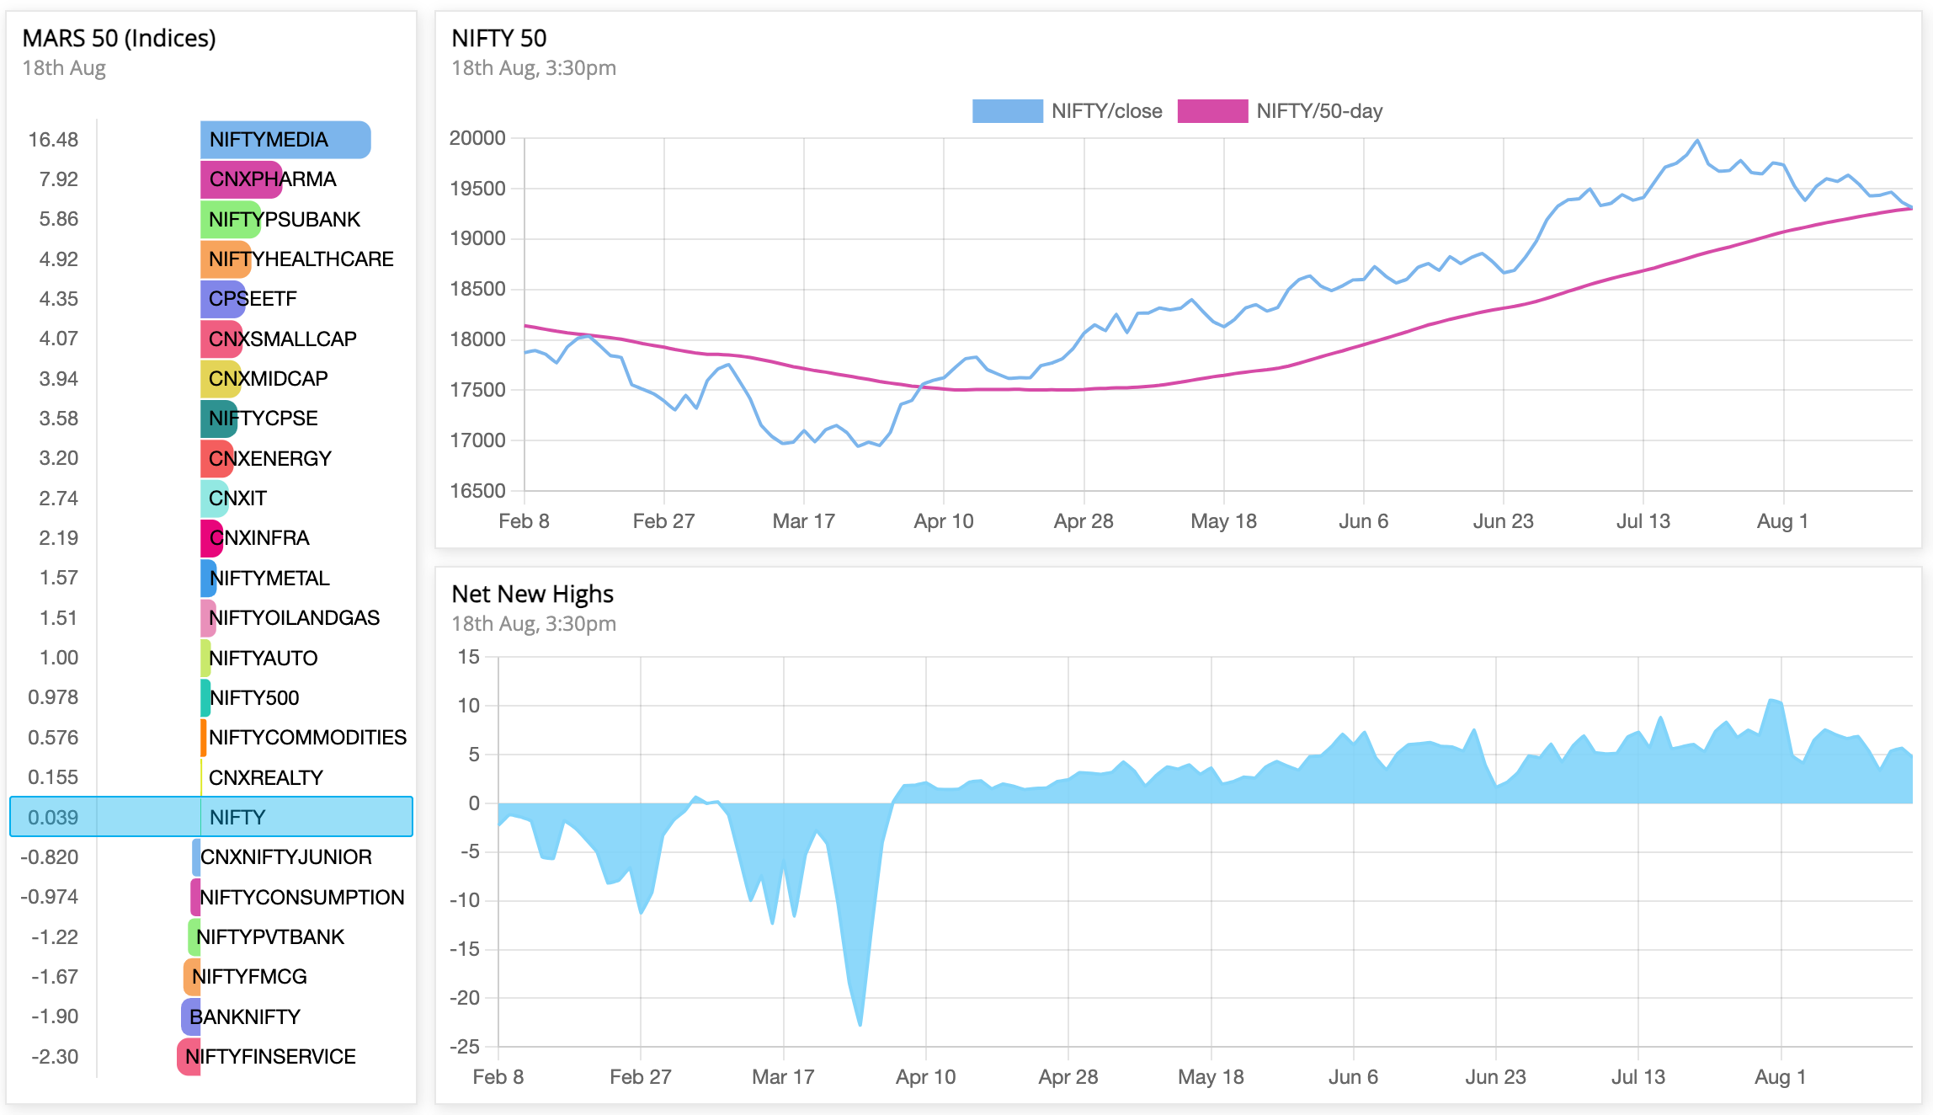Screen dimensions: 1933x1115
Task: Select the NIFTYPSUBANK index bar
Action: (230, 219)
